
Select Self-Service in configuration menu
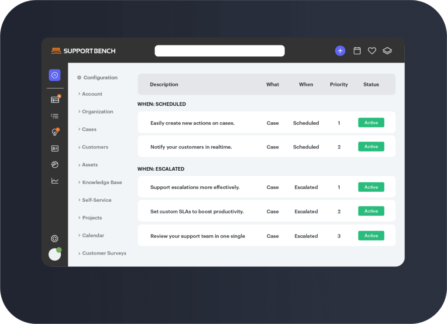96,200
